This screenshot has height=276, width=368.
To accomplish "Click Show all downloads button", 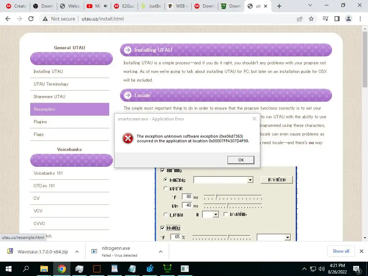I will (x=341, y=251).
